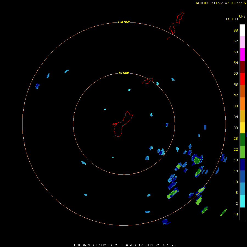Image resolution: width=247 pixels, height=247 pixels.
Task: Click the white swatch in the tops legend
Action: (x=242, y=30)
